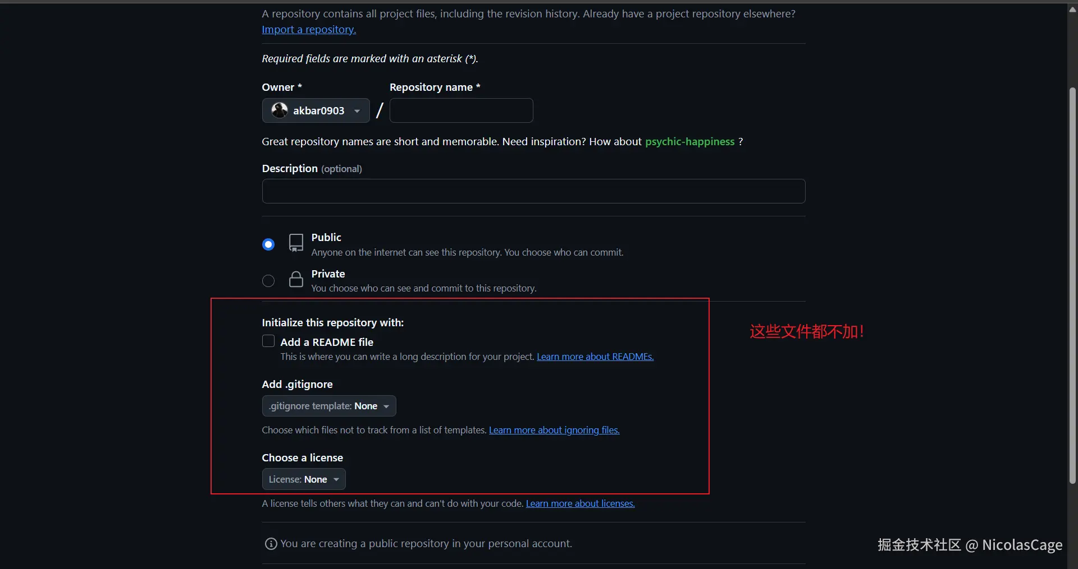Expand the .gitignore template dropdown

pyautogui.click(x=329, y=406)
